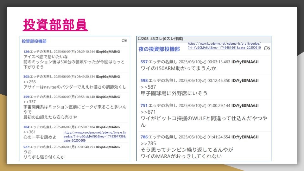
Task: Open the kyodemo URL with date=20250609
Action: tap(94, 136)
